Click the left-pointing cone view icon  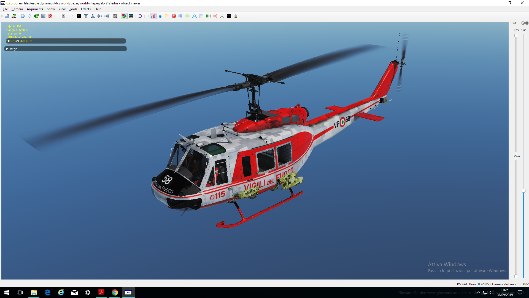point(107,16)
